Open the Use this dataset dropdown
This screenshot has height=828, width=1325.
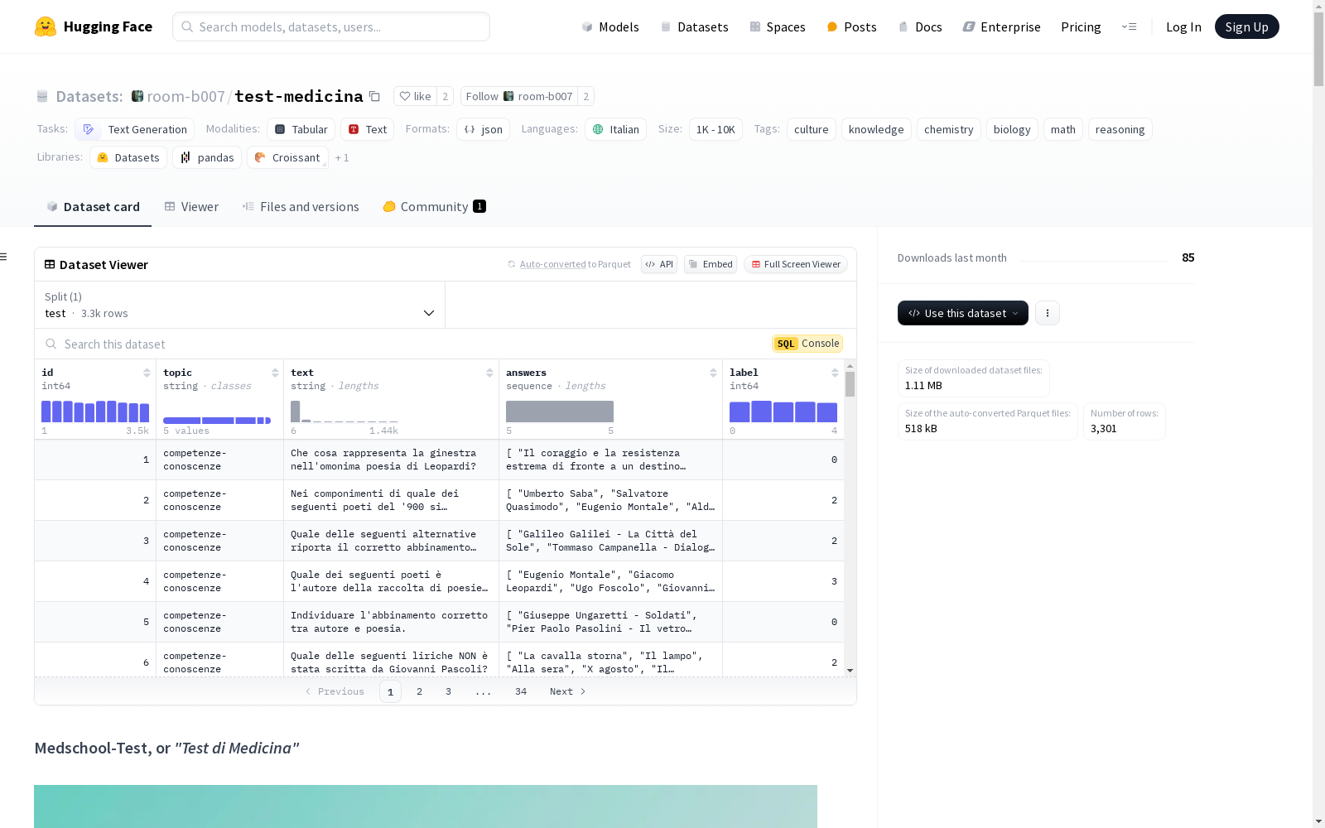pyautogui.click(x=963, y=313)
